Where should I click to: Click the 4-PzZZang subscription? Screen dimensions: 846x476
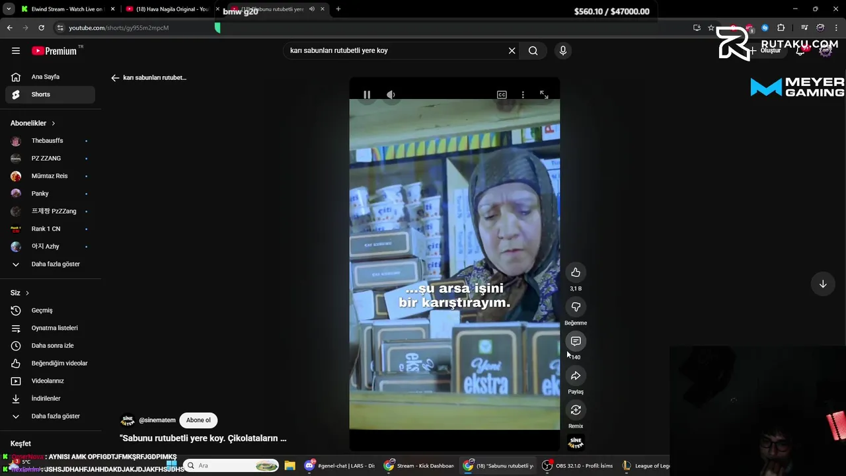coord(50,211)
